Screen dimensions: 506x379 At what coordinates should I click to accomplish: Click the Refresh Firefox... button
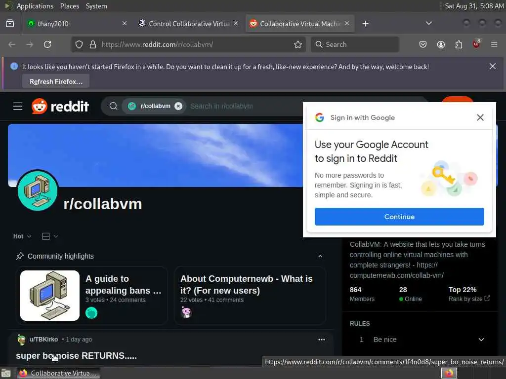click(56, 81)
